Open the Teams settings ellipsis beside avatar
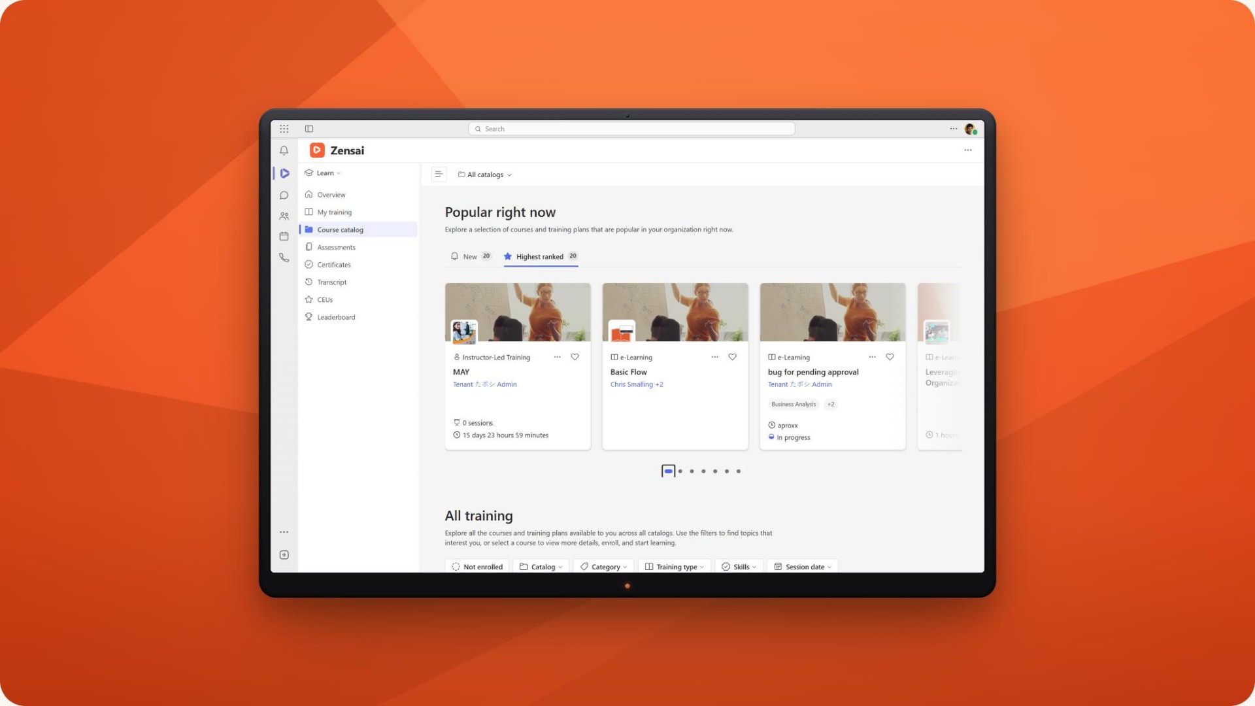The image size is (1255, 706). point(954,129)
